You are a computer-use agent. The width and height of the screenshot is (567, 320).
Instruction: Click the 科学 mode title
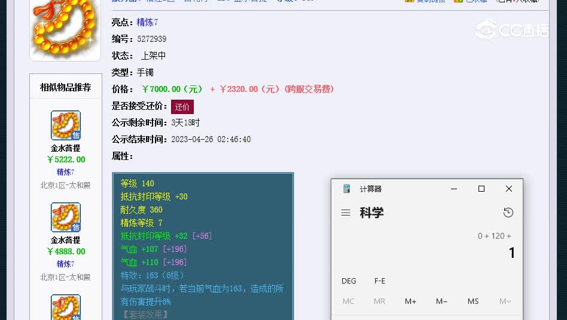tap(371, 213)
